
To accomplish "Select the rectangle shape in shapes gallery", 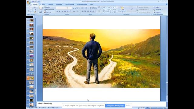I will (x=110, y=7).
